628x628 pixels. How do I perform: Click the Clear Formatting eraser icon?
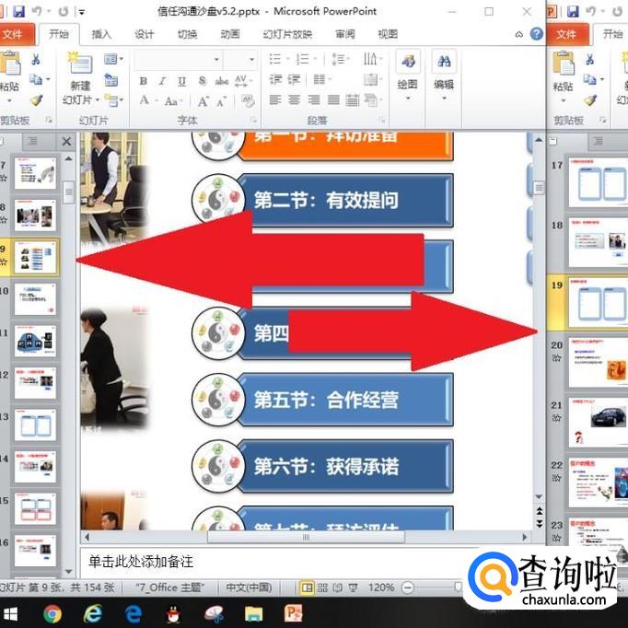click(249, 100)
